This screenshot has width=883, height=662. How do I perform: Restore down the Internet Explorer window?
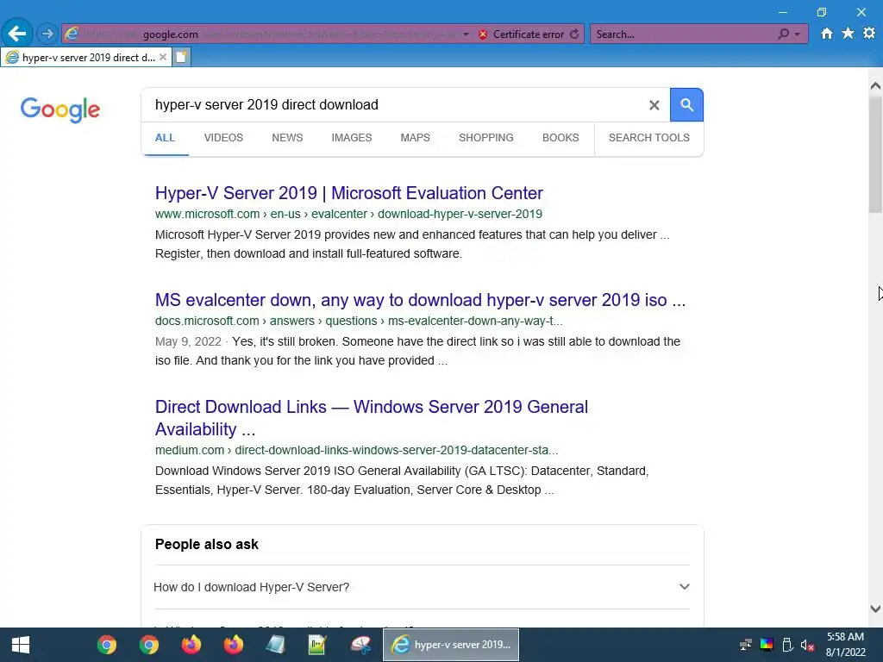822,12
